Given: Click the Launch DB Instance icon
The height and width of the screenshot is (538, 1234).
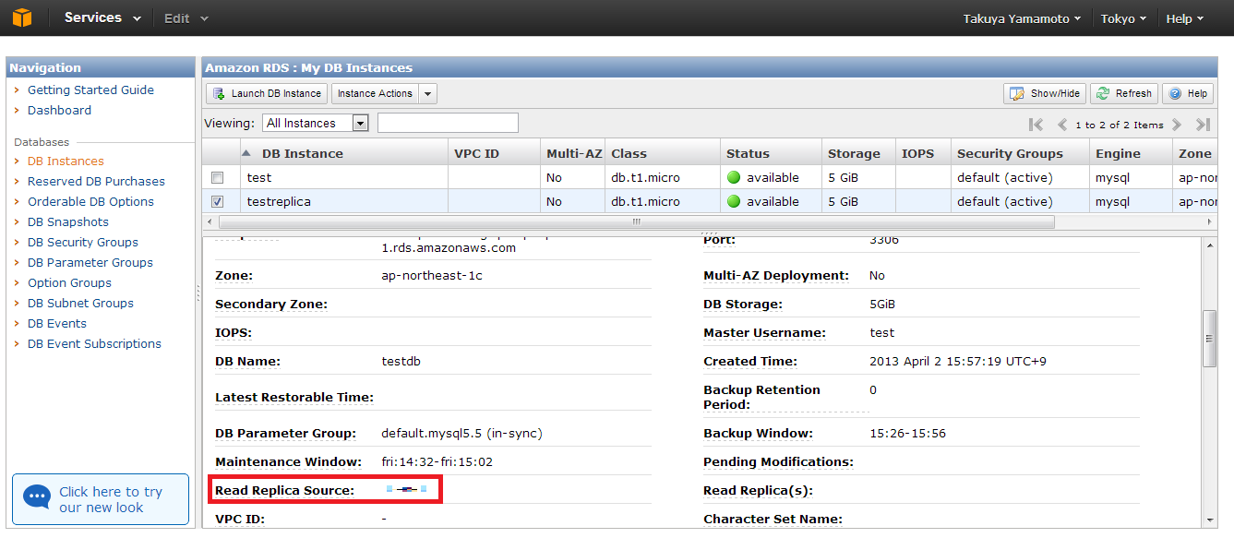Looking at the screenshot, I should (x=219, y=94).
